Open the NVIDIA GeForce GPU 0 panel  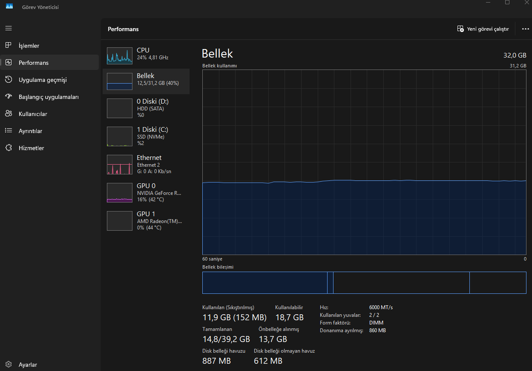coord(146,192)
